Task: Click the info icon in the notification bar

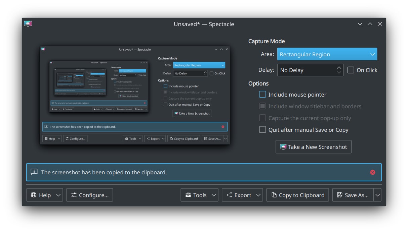Action: pos(34,172)
